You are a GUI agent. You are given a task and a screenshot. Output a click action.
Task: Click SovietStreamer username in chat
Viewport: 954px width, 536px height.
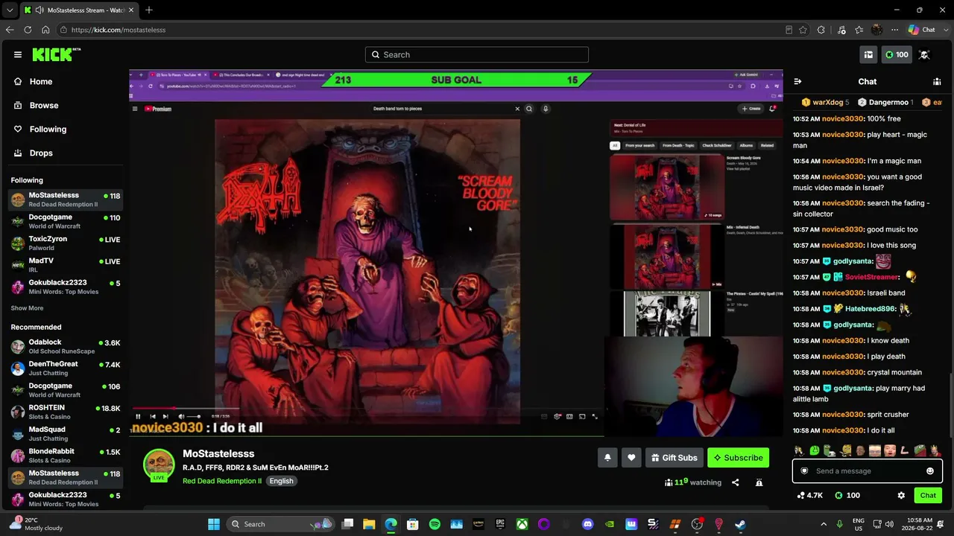click(x=872, y=277)
